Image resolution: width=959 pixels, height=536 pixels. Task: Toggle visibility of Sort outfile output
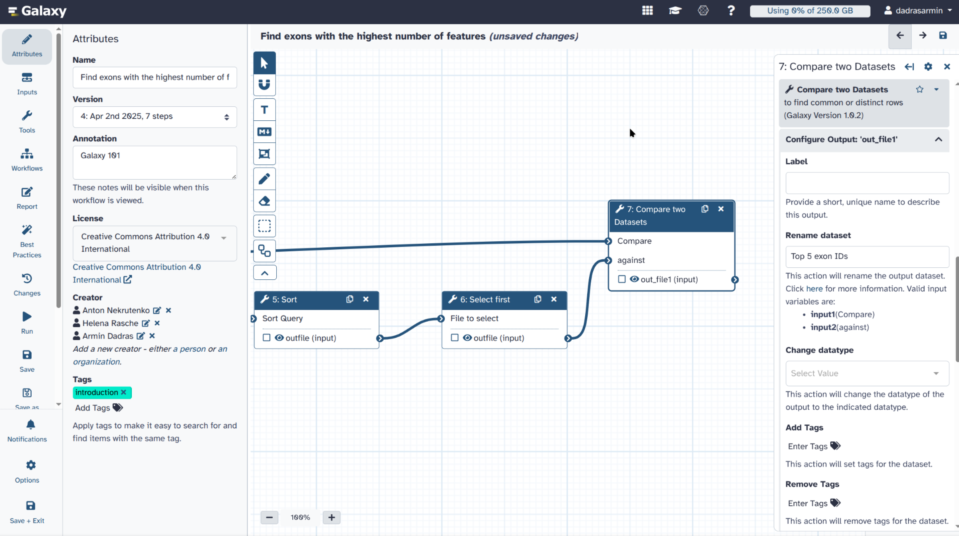279,338
